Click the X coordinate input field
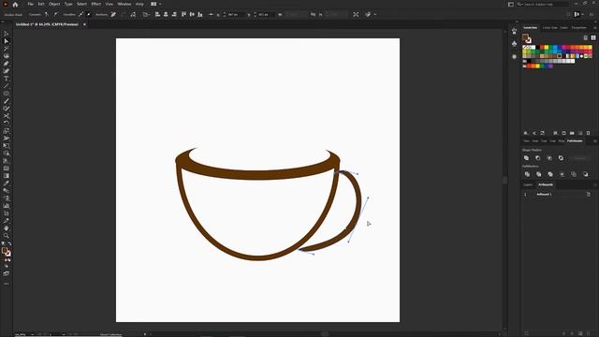This screenshot has height=337, width=599. (x=235, y=15)
